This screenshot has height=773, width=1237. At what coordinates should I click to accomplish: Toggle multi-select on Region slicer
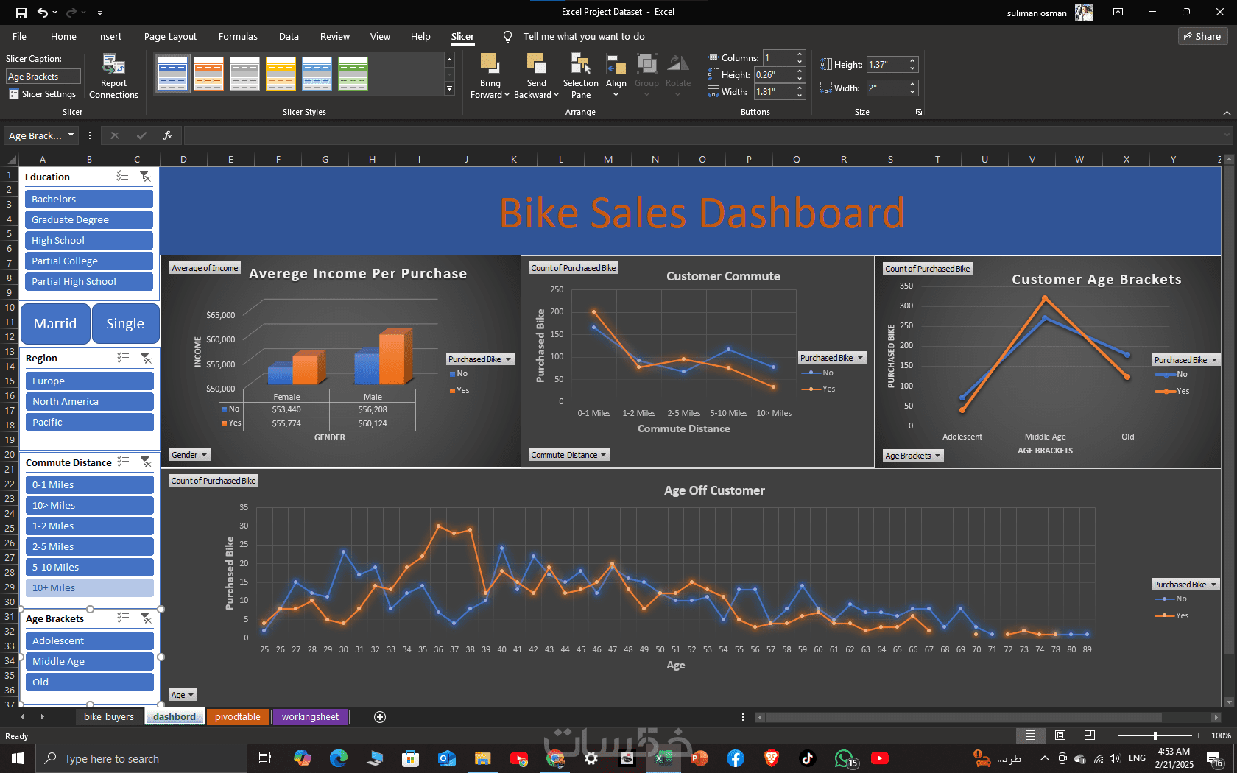click(123, 358)
